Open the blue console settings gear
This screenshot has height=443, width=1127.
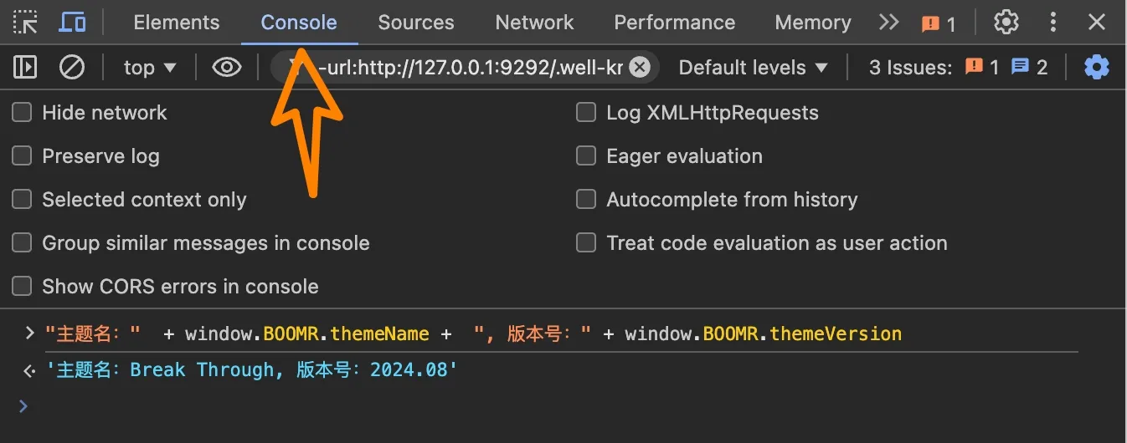(1096, 67)
